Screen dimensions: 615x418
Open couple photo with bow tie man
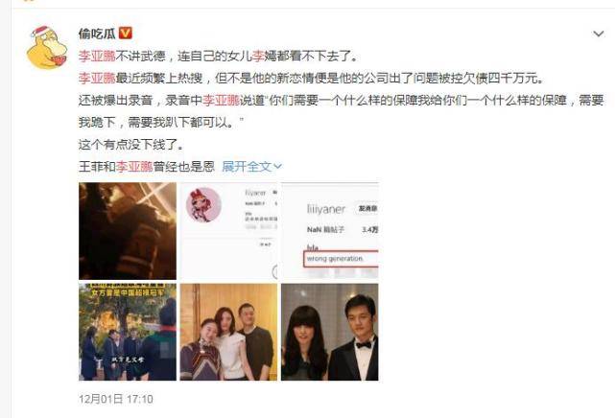point(330,333)
